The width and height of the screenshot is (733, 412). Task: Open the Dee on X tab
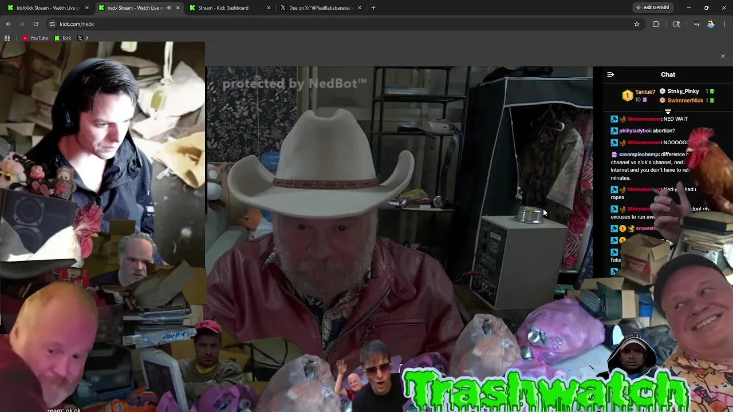[x=320, y=8]
